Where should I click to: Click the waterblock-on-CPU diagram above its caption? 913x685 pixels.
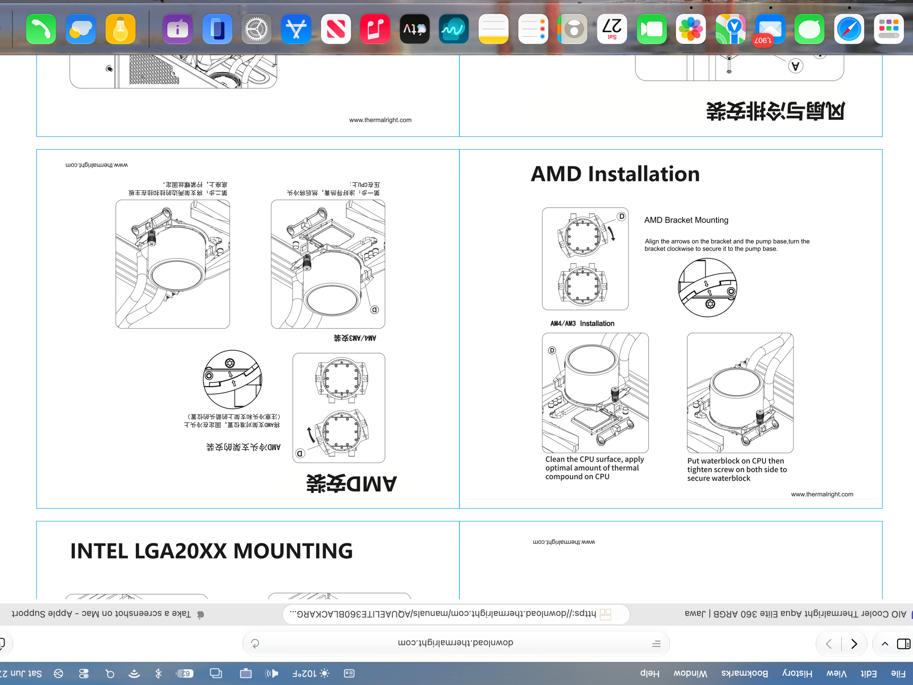point(740,393)
